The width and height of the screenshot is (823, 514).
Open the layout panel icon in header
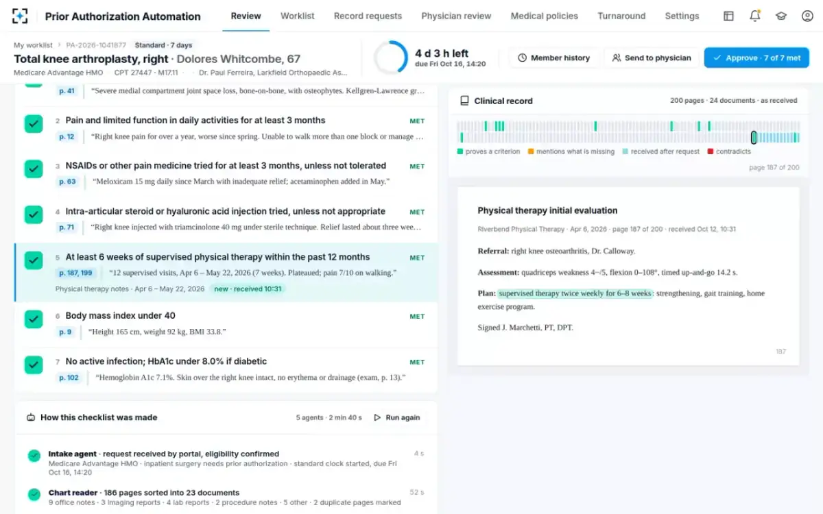pos(729,16)
